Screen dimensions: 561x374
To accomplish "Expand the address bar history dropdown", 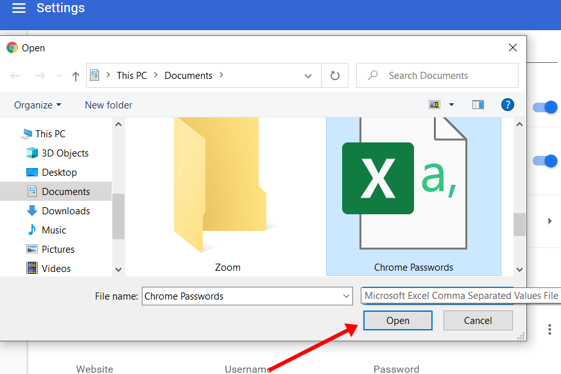I will 308,76.
